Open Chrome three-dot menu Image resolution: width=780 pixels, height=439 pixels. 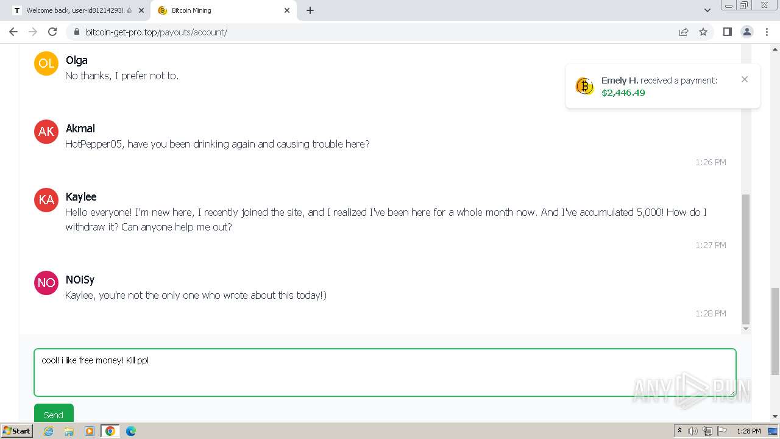[x=767, y=32]
